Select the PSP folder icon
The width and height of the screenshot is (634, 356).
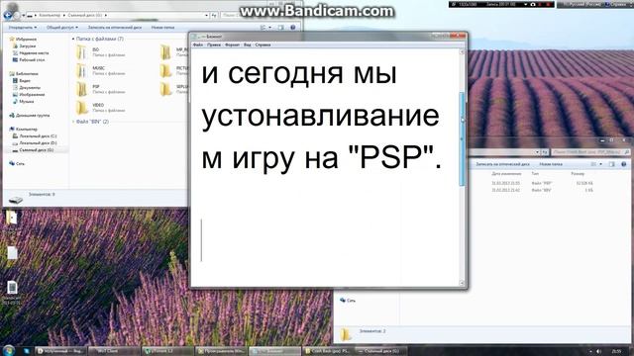coord(82,89)
